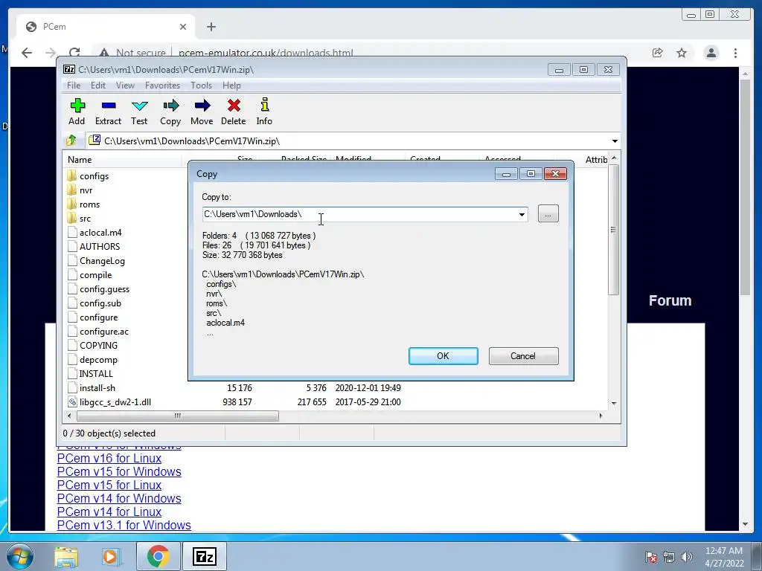
Task: Open the media player taskbar icon
Action: (111, 556)
